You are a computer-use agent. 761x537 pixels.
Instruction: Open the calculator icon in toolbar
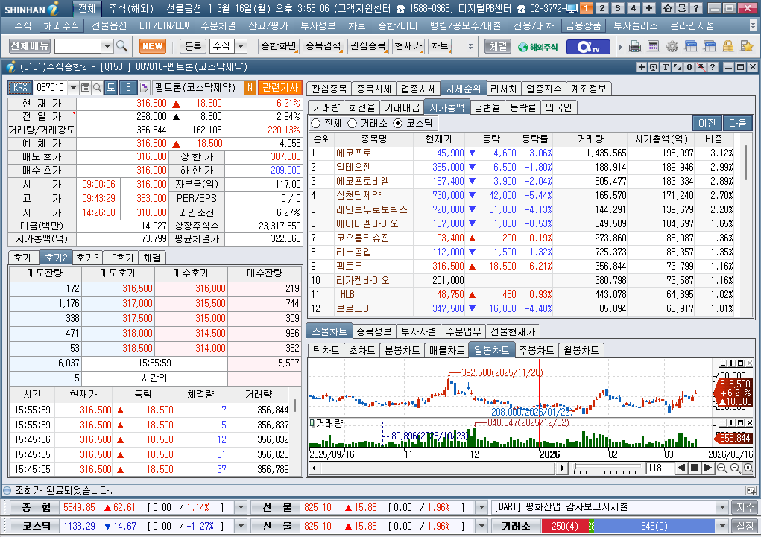[x=653, y=47]
